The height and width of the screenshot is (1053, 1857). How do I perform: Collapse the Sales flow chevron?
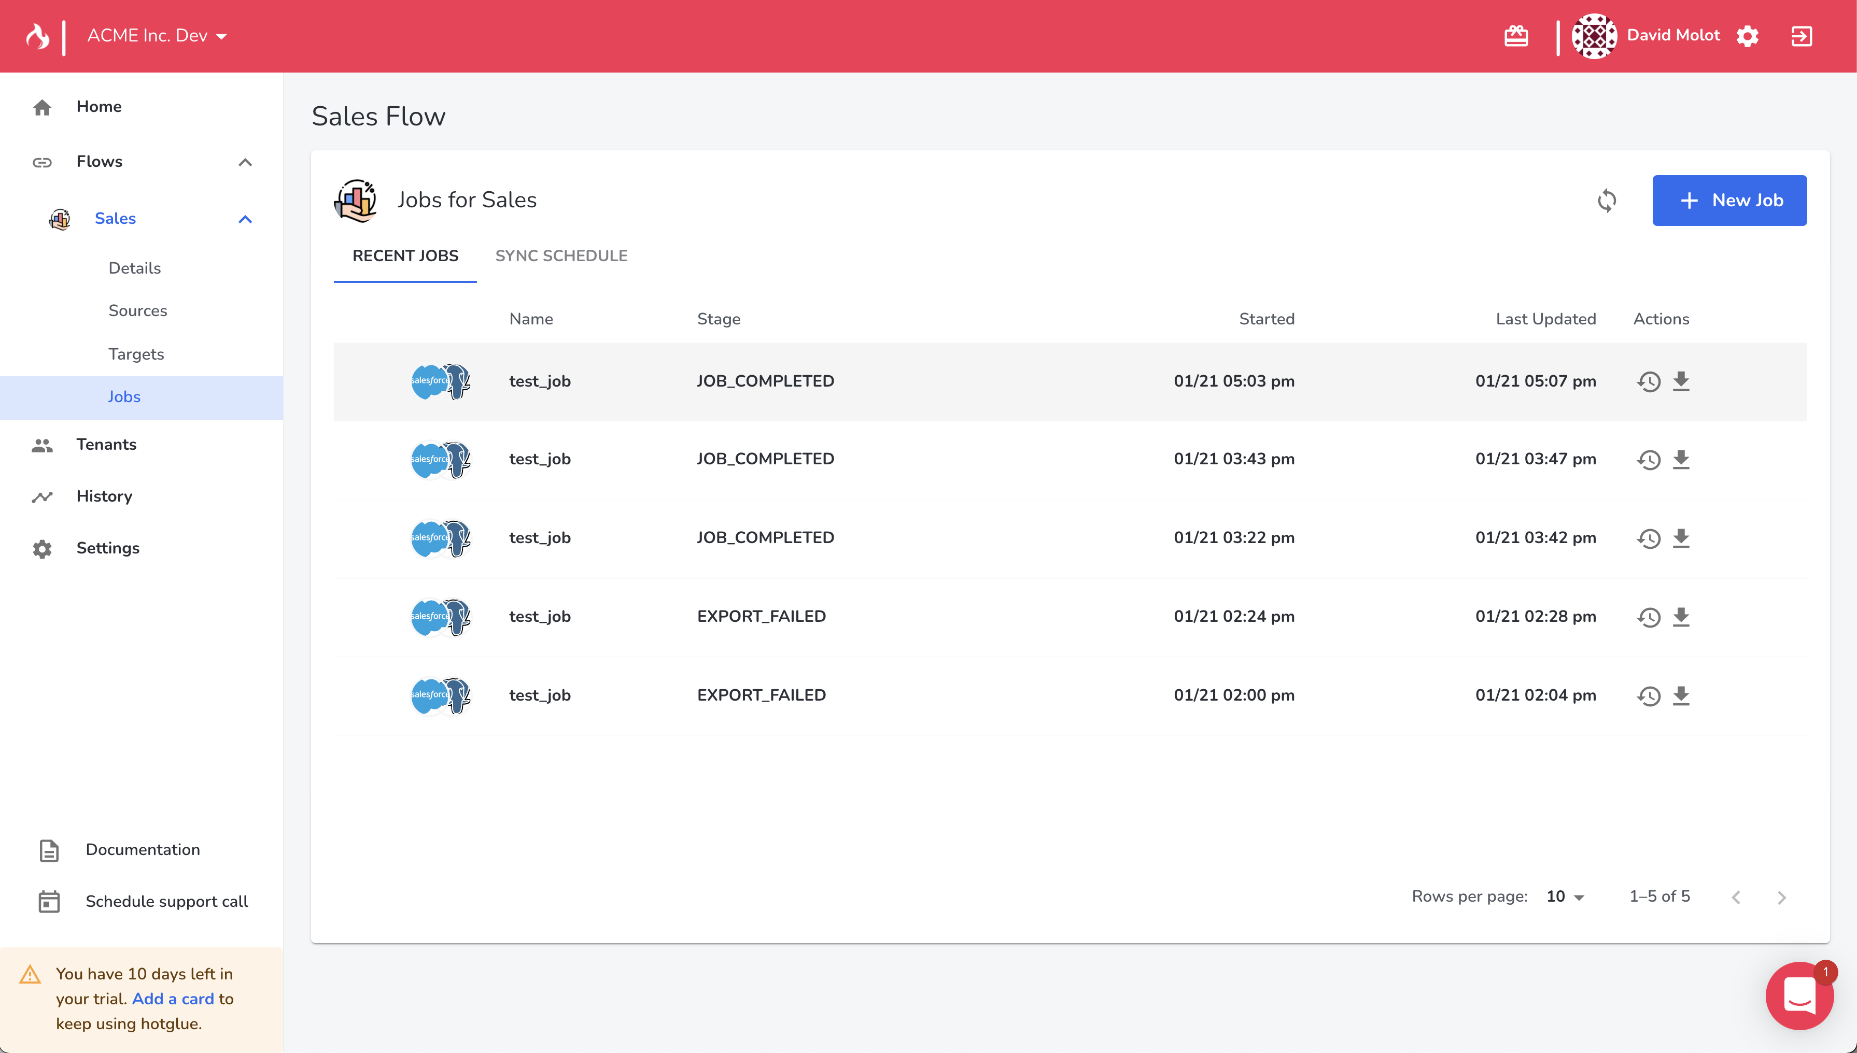(x=245, y=219)
